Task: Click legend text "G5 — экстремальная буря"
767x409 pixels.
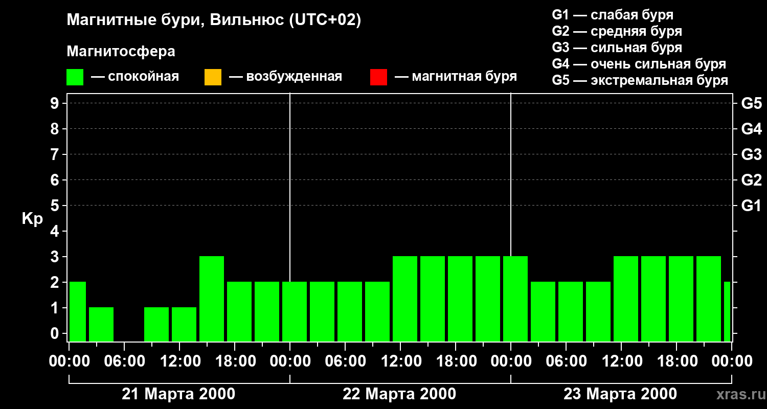Action: click(640, 80)
